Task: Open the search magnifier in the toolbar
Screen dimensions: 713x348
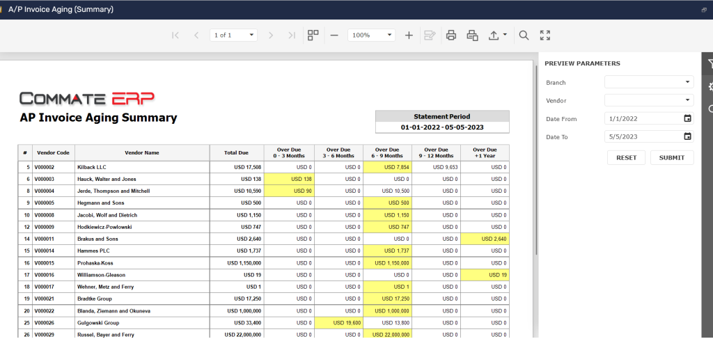Action: coord(524,35)
